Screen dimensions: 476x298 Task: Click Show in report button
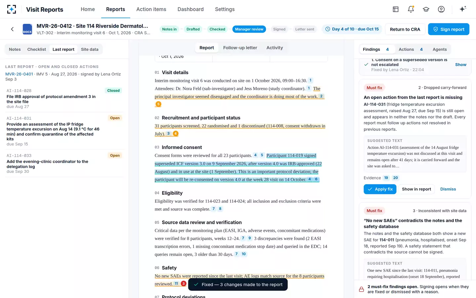[x=416, y=189]
